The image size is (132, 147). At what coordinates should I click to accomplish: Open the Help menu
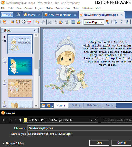coord(98,9)
